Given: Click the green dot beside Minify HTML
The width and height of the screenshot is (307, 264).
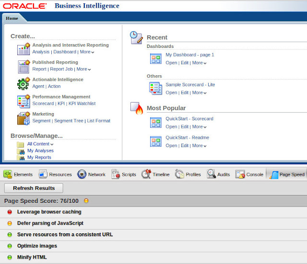Looking at the screenshot, I should [x=10, y=257].
